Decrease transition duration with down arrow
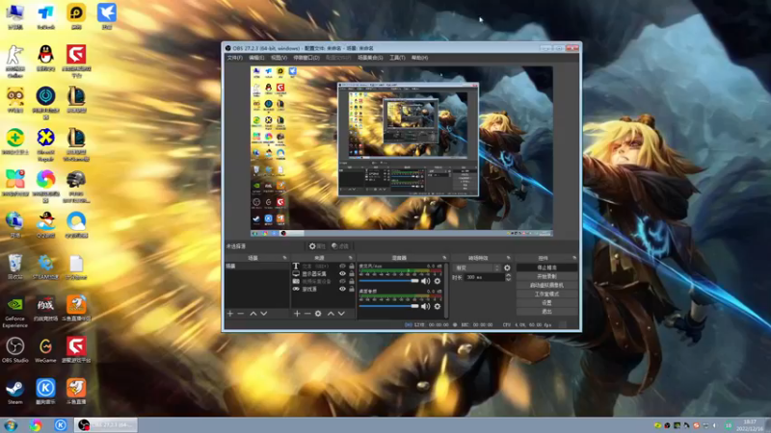Viewport: 771px width, 433px height. pyautogui.click(x=508, y=279)
